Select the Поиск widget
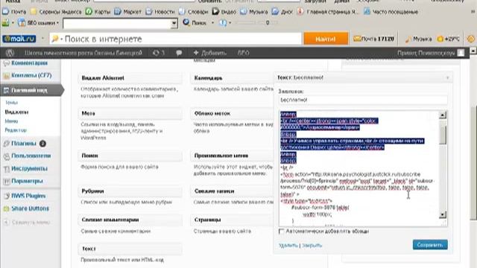Image resolution: width=477 pixels, height=268 pixels. 130,156
